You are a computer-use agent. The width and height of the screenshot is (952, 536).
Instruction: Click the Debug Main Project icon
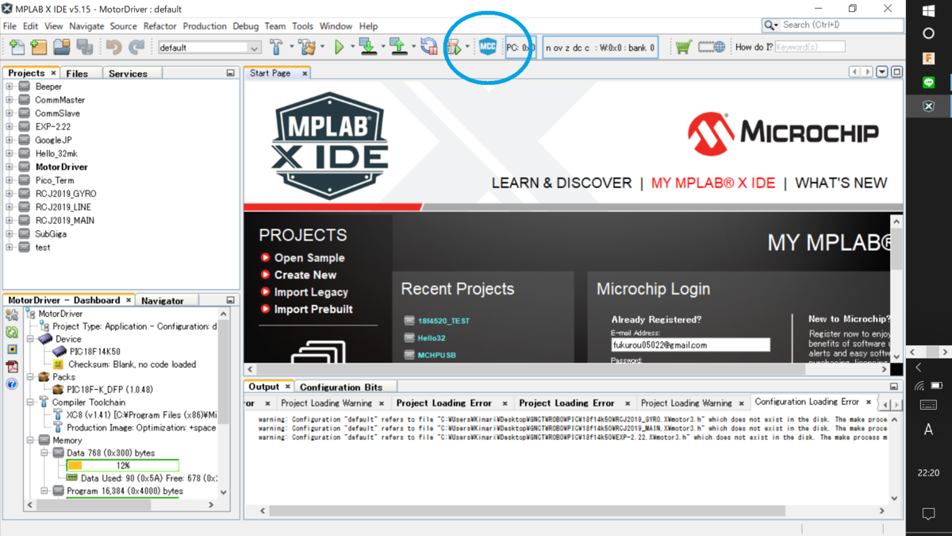(x=454, y=48)
